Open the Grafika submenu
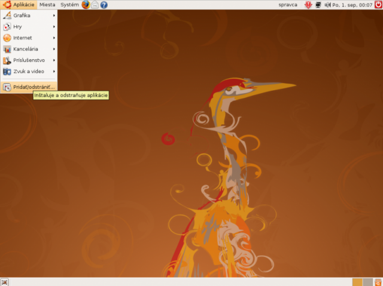 29,16
